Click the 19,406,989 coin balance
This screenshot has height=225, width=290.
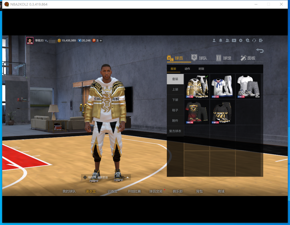click(69, 40)
